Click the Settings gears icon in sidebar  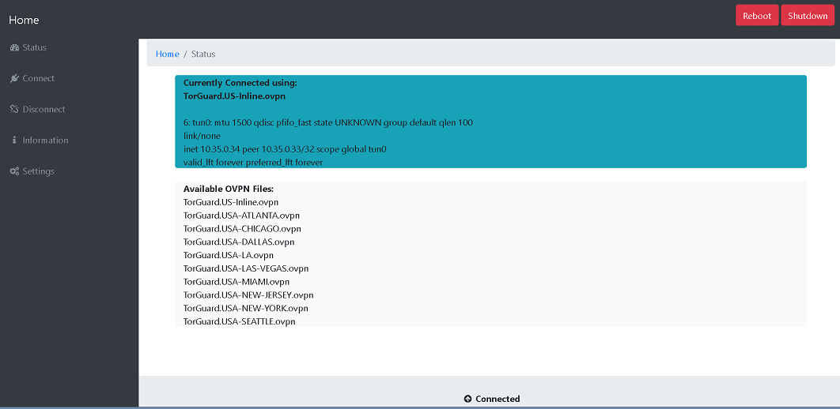14,171
